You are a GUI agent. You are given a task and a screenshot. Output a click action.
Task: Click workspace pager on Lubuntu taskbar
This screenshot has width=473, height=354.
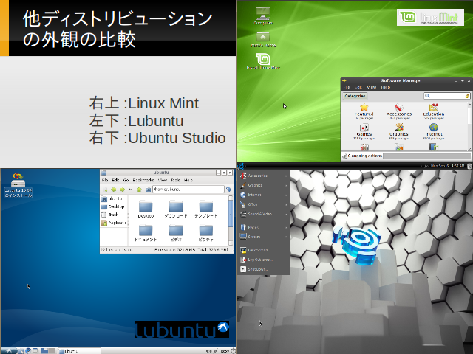coord(47,351)
